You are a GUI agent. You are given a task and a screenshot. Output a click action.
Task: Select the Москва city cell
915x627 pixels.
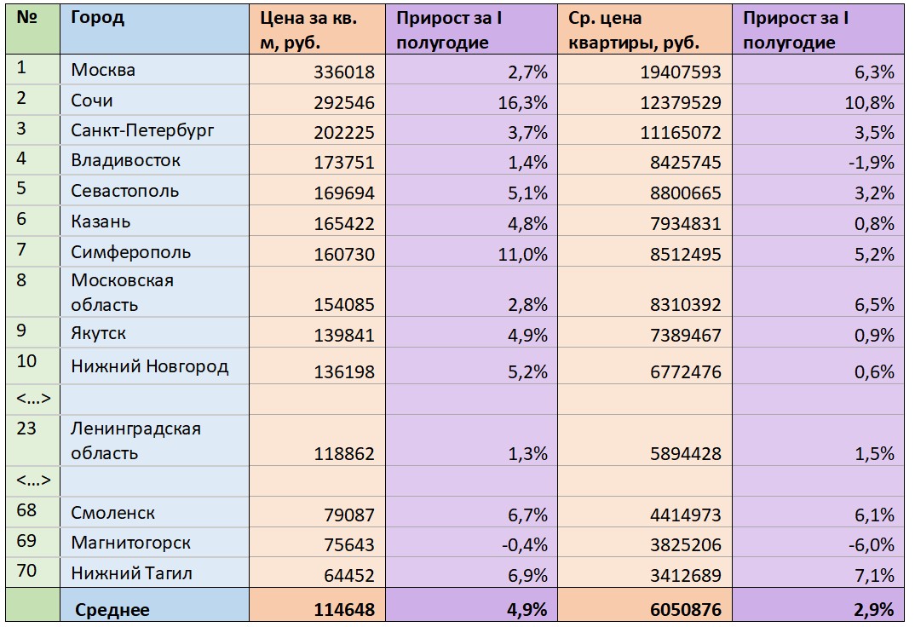click(x=155, y=70)
